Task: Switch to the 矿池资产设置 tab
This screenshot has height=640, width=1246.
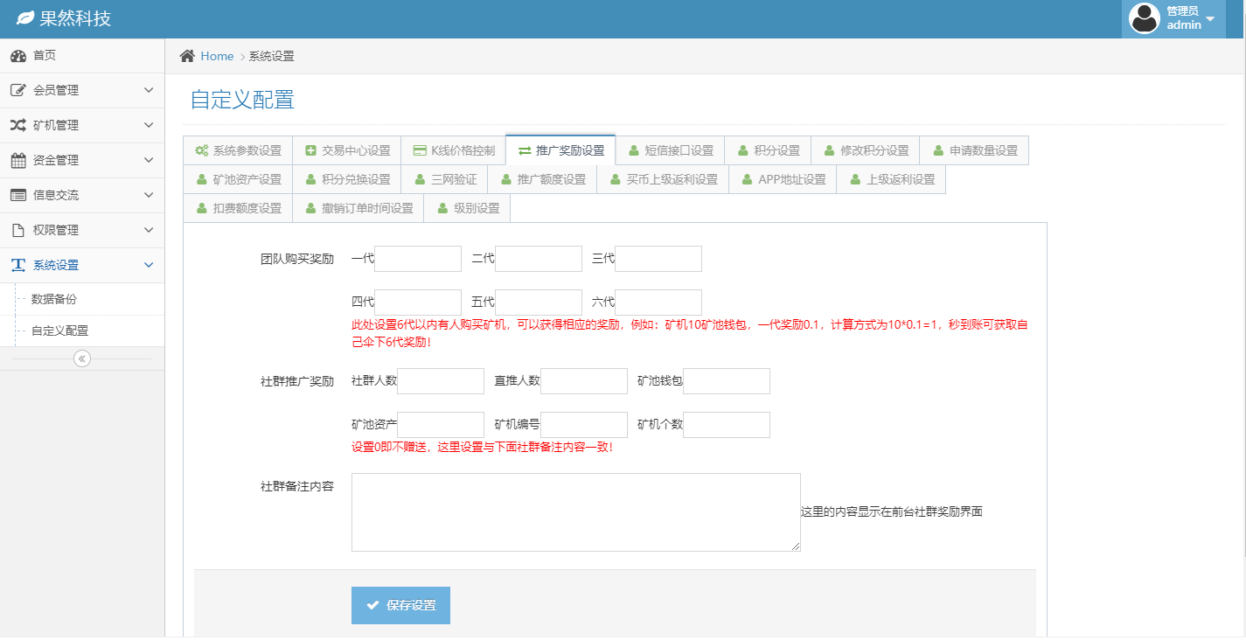Action: 238,179
